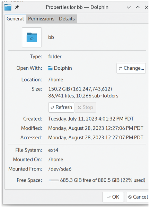150x208 pixels.
Task: Switch to the Permissions tab
Action: [41, 19]
